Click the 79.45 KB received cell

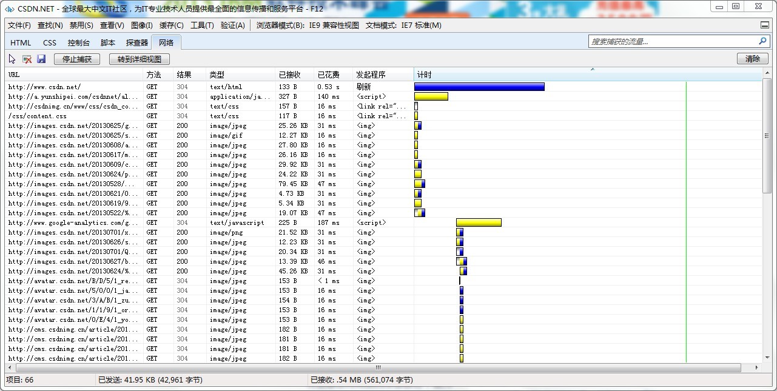pos(293,184)
